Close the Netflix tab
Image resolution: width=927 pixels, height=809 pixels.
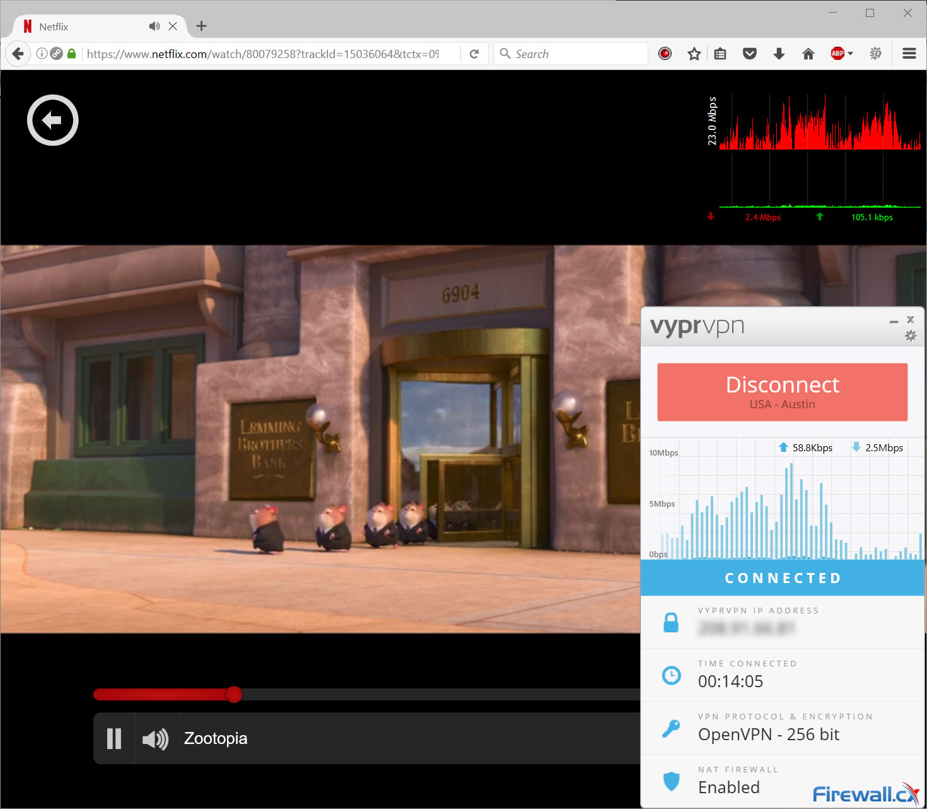click(173, 26)
